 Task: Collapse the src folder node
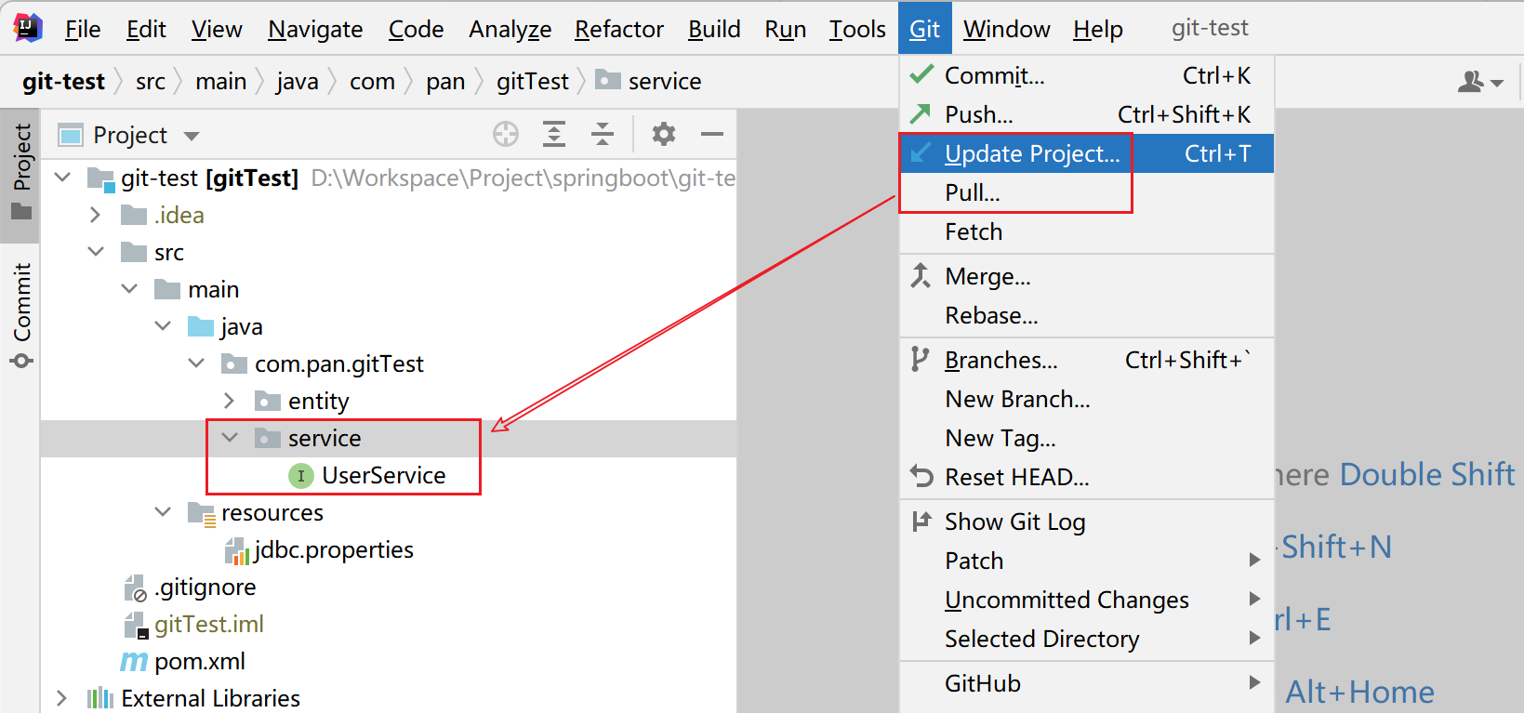point(95,252)
